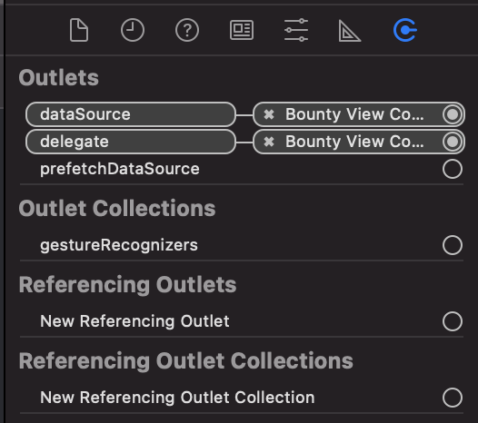Screen dimensions: 478x423
Task: Click the New Referencing Outlet label
Action: click(134, 321)
